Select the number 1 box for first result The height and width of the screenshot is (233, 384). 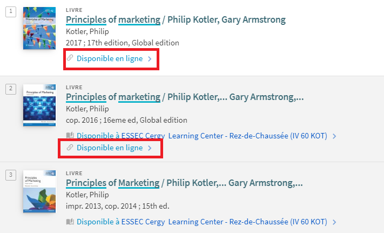tap(11, 12)
